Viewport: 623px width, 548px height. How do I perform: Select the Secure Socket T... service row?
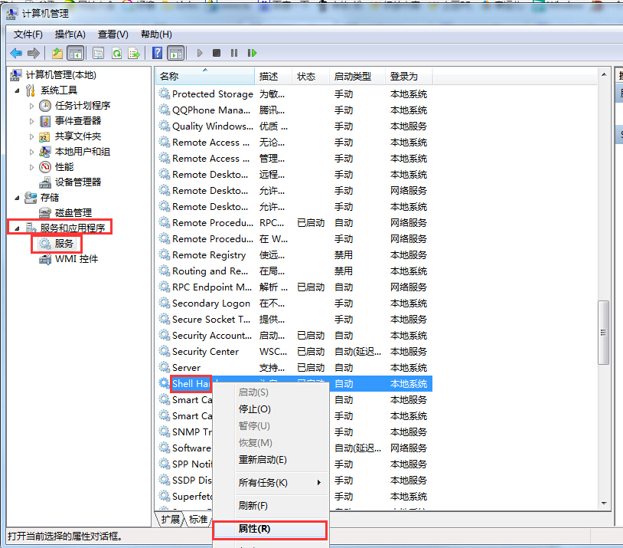(294, 320)
